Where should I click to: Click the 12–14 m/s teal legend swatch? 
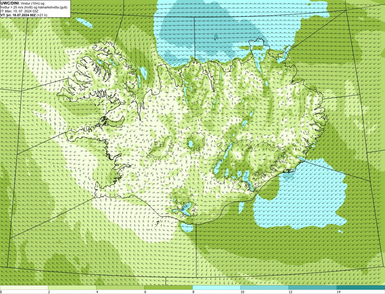point(313,288)
